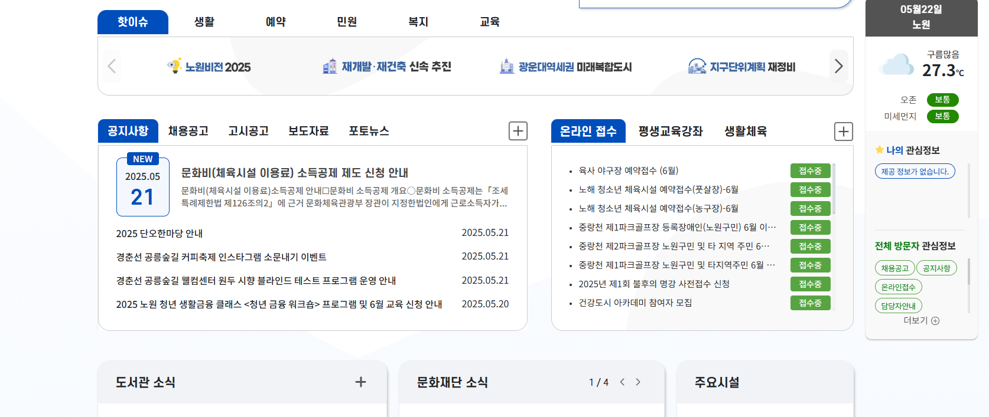Image resolution: width=989 pixels, height=417 pixels.
Task: Click the 지구단위계획 재정비 icon
Action: coord(697,66)
